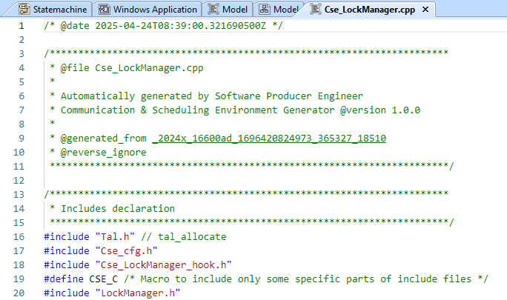507x300 pixels.
Task: Close the Cse_LockManager.cpp editor tab
Action: click(425, 10)
